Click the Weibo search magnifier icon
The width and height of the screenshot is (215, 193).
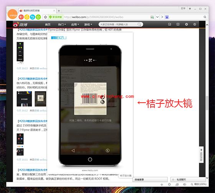pyautogui.click(x=139, y=25)
